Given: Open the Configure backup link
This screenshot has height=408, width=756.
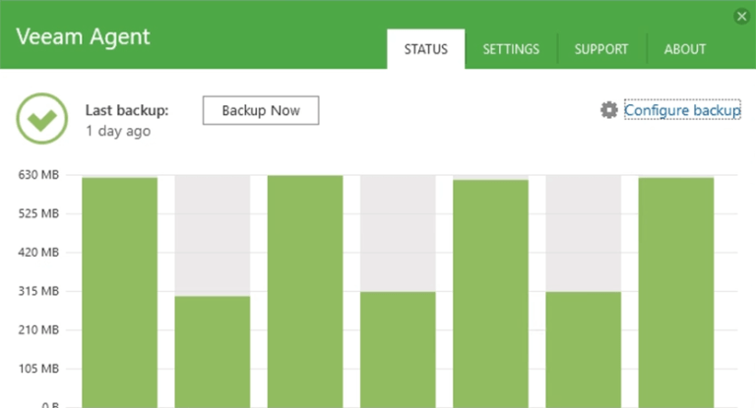Looking at the screenshot, I should click(x=682, y=110).
